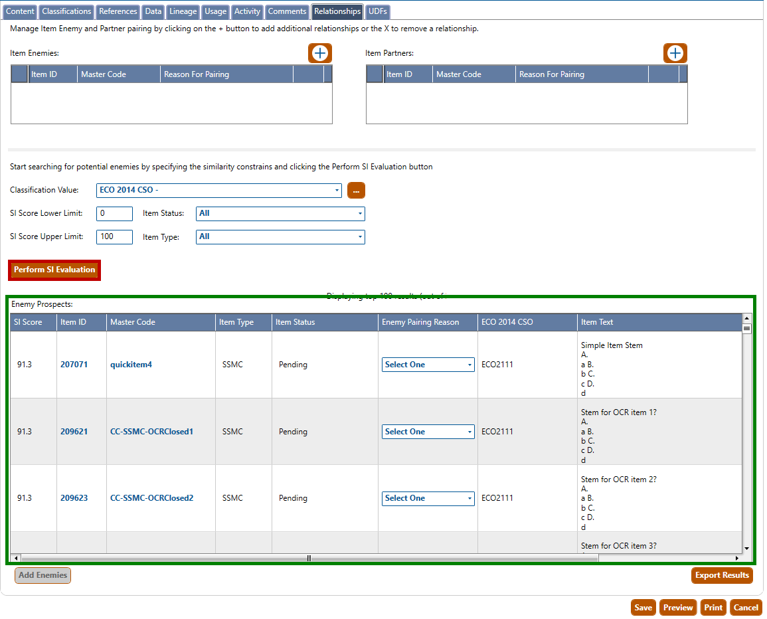
Task: Choose pairing reason for CC-SSMC-OCRClosed2
Action: pyautogui.click(x=428, y=498)
